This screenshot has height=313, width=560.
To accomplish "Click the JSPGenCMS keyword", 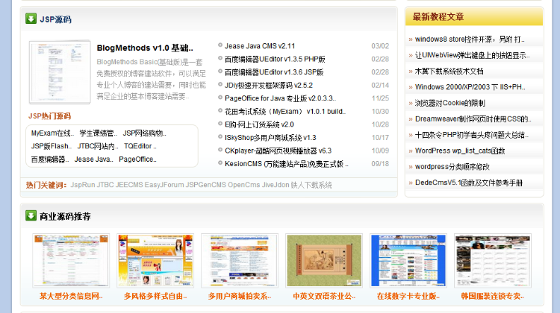I will tap(206, 185).
